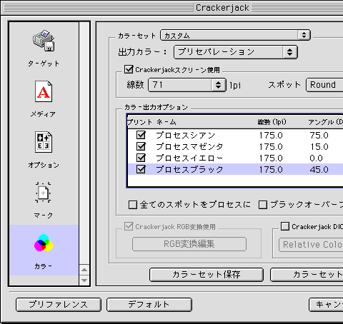Select the プロセスマゼンタ row name
Screen dimensions: 343x324
[x=189, y=146]
